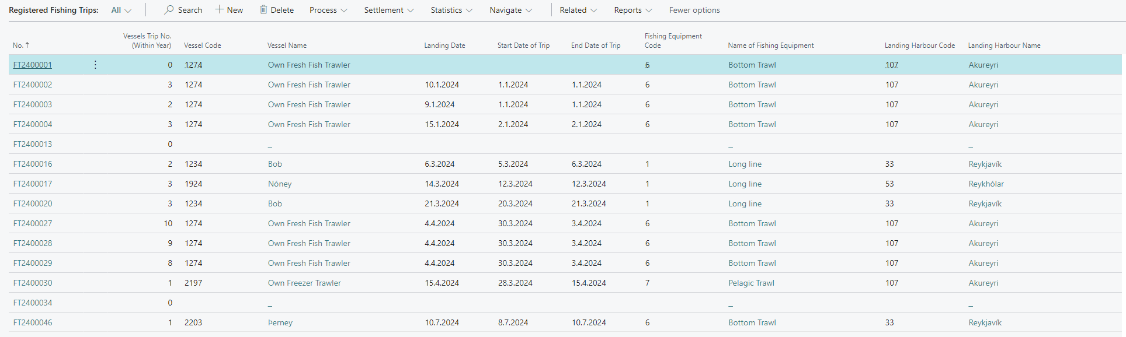Image resolution: width=1126 pixels, height=337 pixels.
Task: Open the Reports menu
Action: click(x=632, y=10)
